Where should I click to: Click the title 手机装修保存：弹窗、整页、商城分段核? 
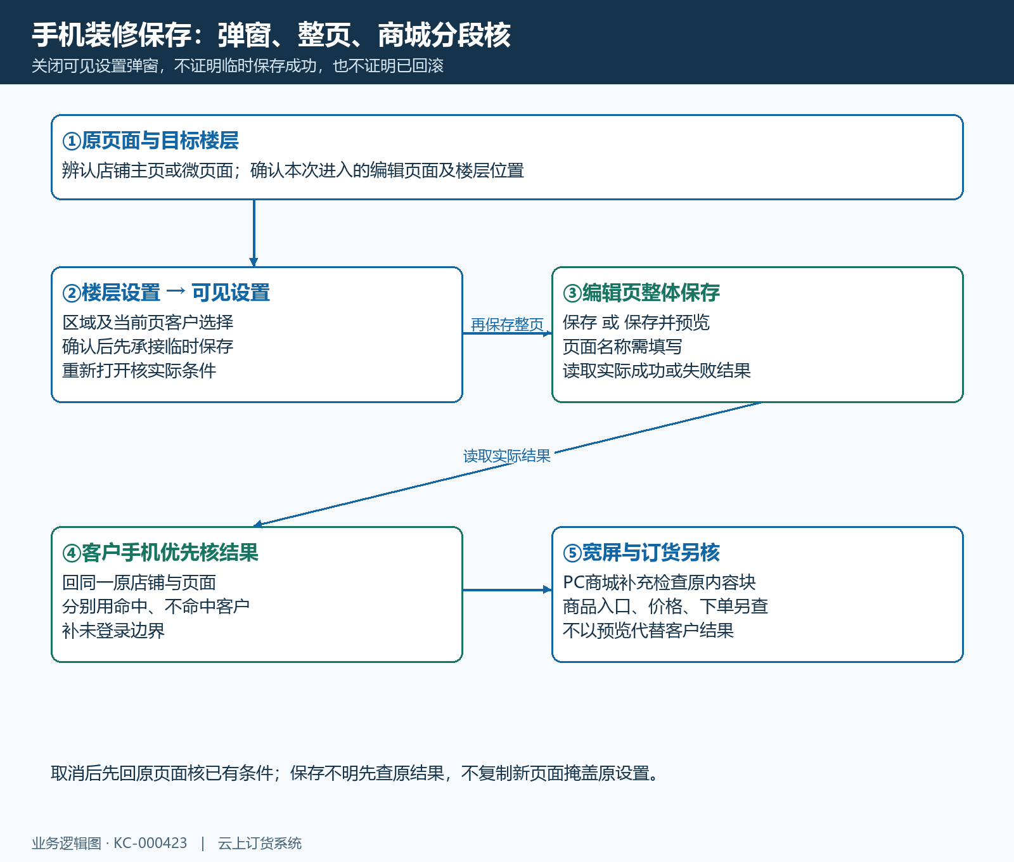[x=271, y=35]
